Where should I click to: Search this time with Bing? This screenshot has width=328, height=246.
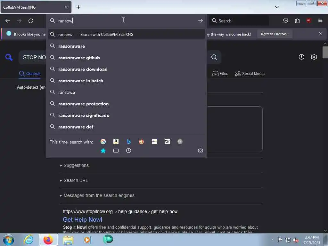point(129,142)
